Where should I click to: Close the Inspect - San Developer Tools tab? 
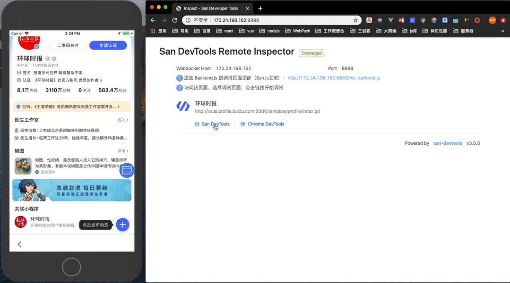pyautogui.click(x=248, y=8)
